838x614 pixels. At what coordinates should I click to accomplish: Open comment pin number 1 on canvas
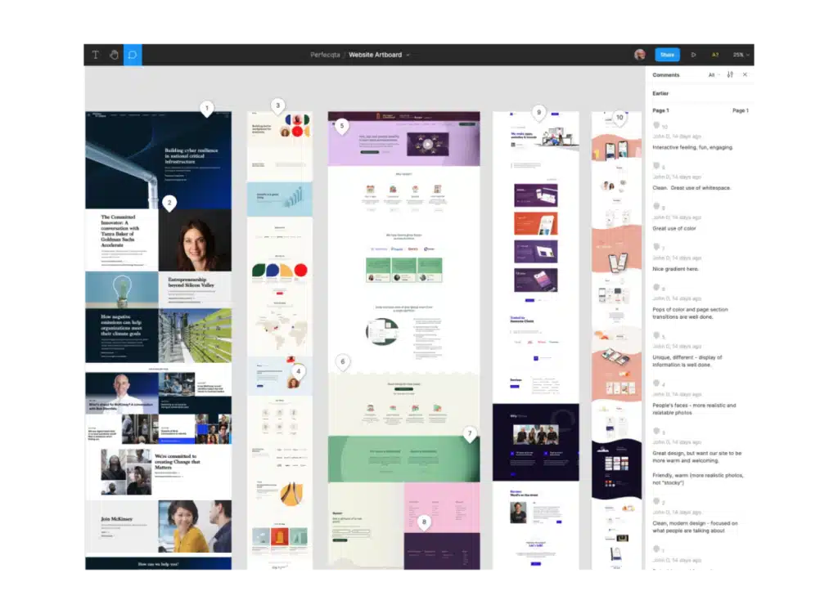coord(207,107)
